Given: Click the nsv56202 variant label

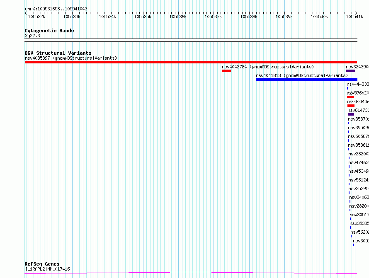Looking at the screenshot, I should point(360,232).
